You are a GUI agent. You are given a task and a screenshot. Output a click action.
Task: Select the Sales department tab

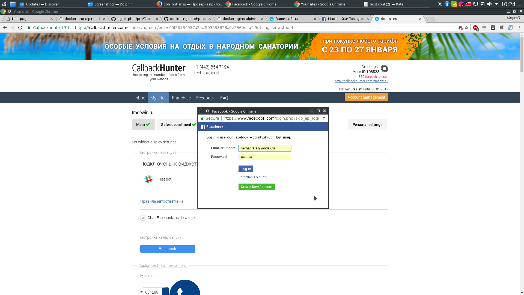(177, 125)
